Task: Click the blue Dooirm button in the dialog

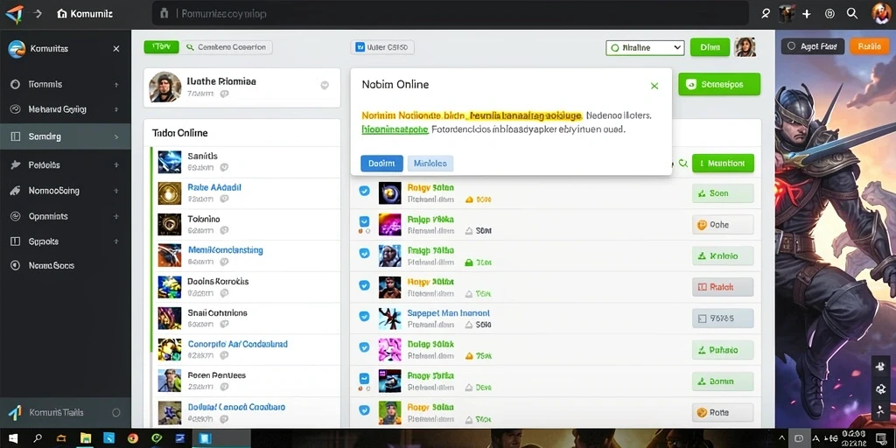Action: click(x=381, y=164)
